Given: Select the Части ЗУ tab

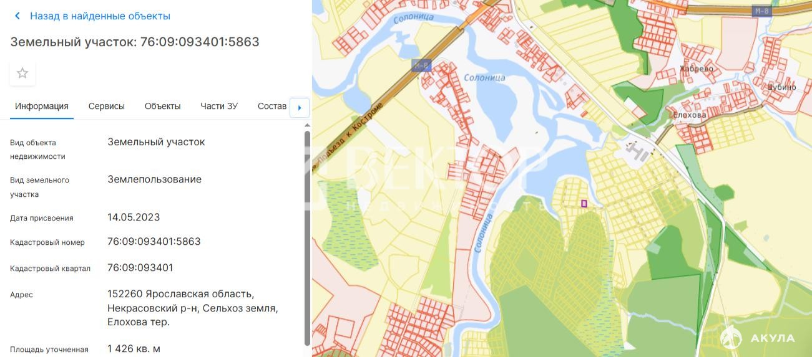Looking at the screenshot, I should pos(219,106).
